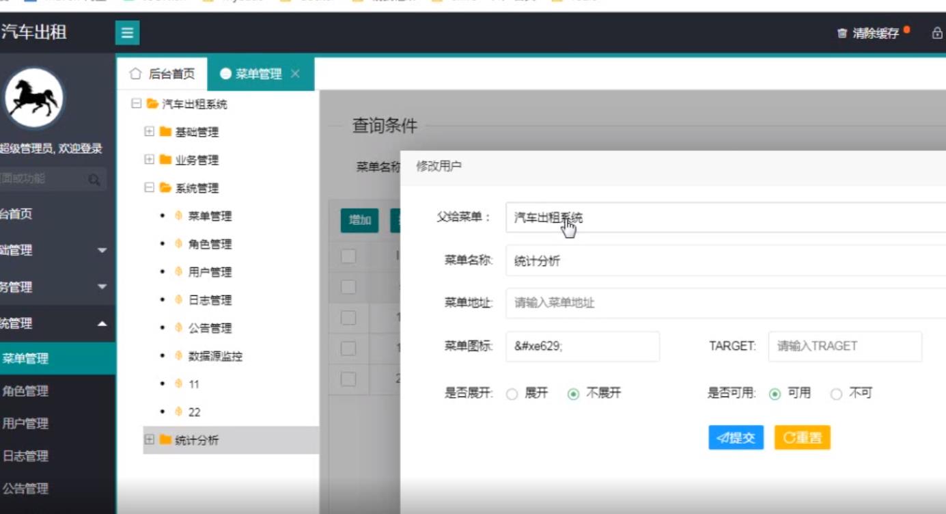Close the 菜单管理 tab with X
Screen dimensions: 946x514
click(x=295, y=73)
